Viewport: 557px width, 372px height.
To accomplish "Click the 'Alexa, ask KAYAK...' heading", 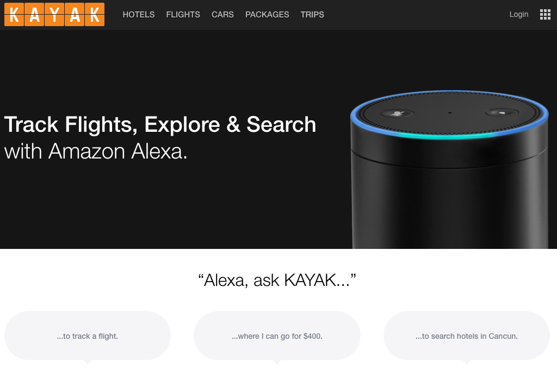I will point(277,280).
